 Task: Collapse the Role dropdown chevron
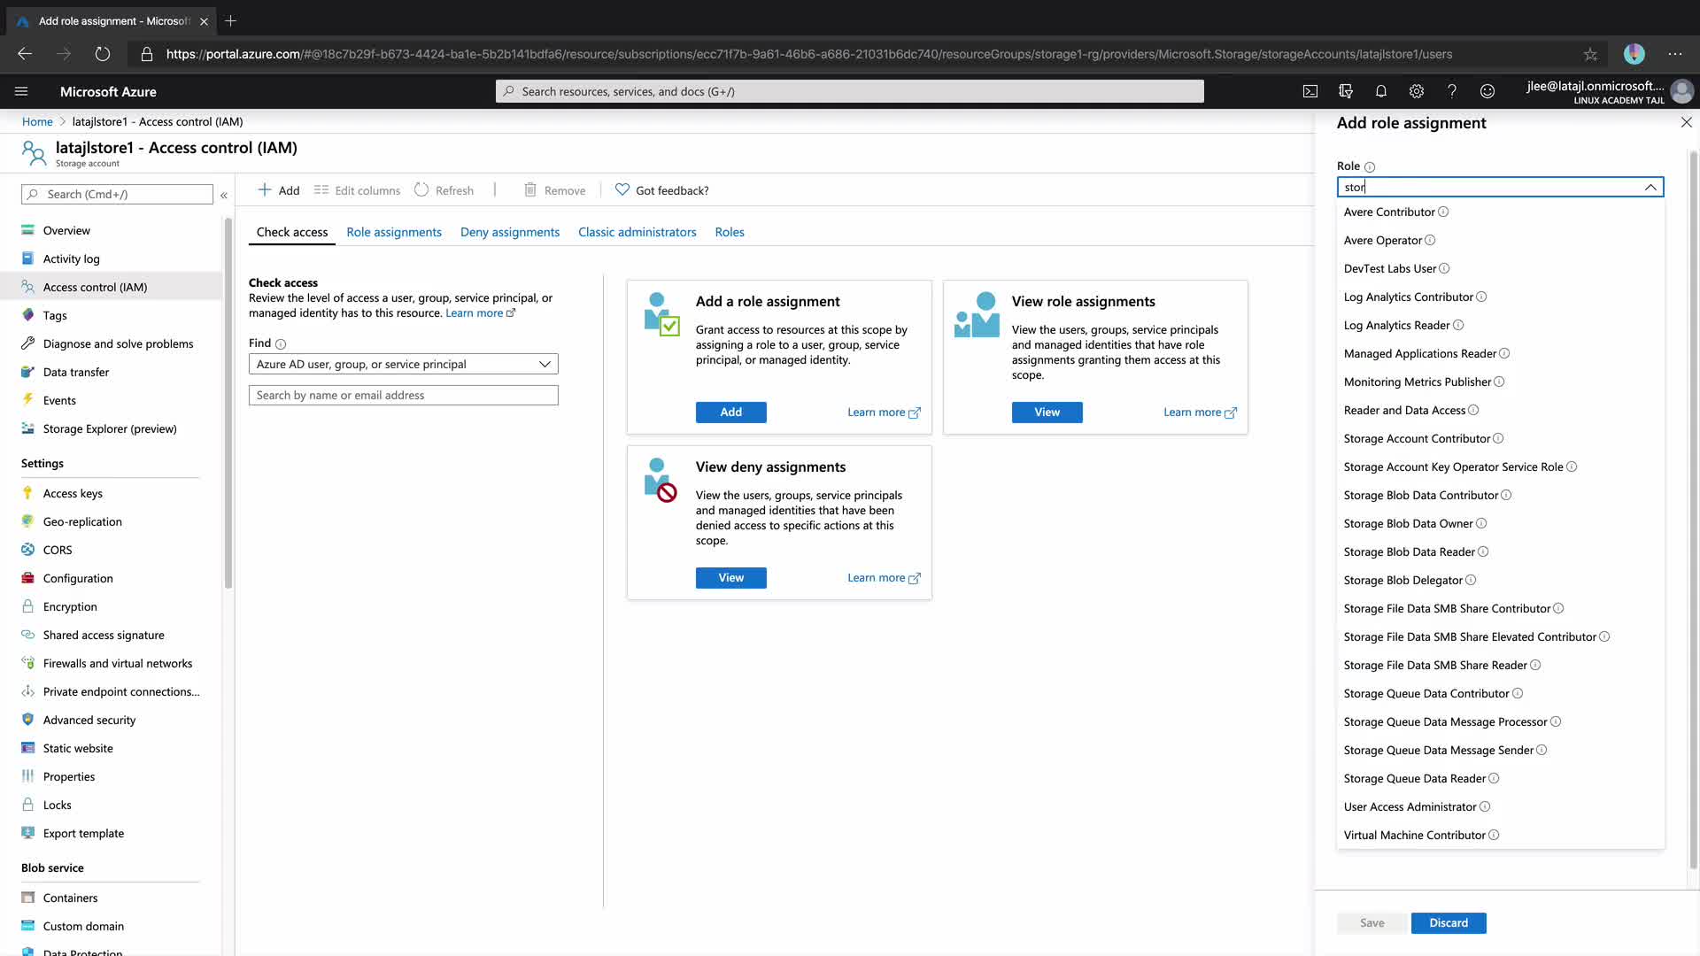point(1650,187)
